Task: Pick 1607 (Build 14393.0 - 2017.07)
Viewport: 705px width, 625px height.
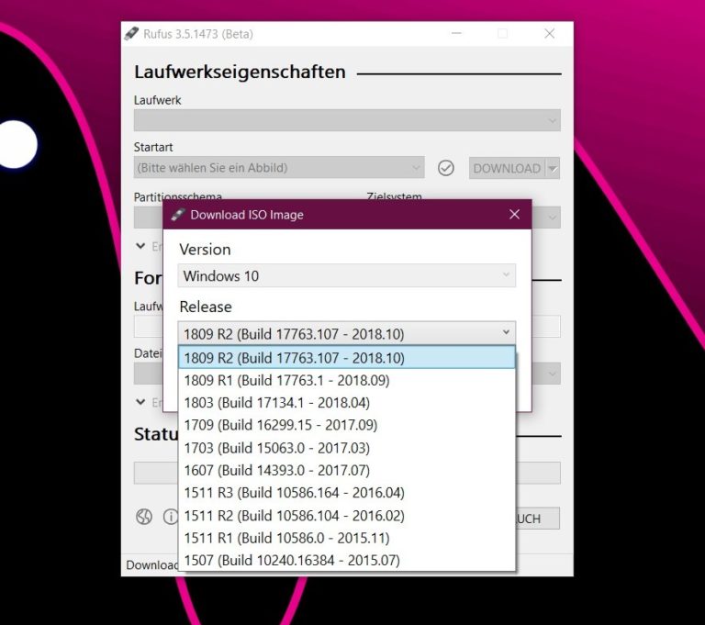Action: click(x=347, y=470)
